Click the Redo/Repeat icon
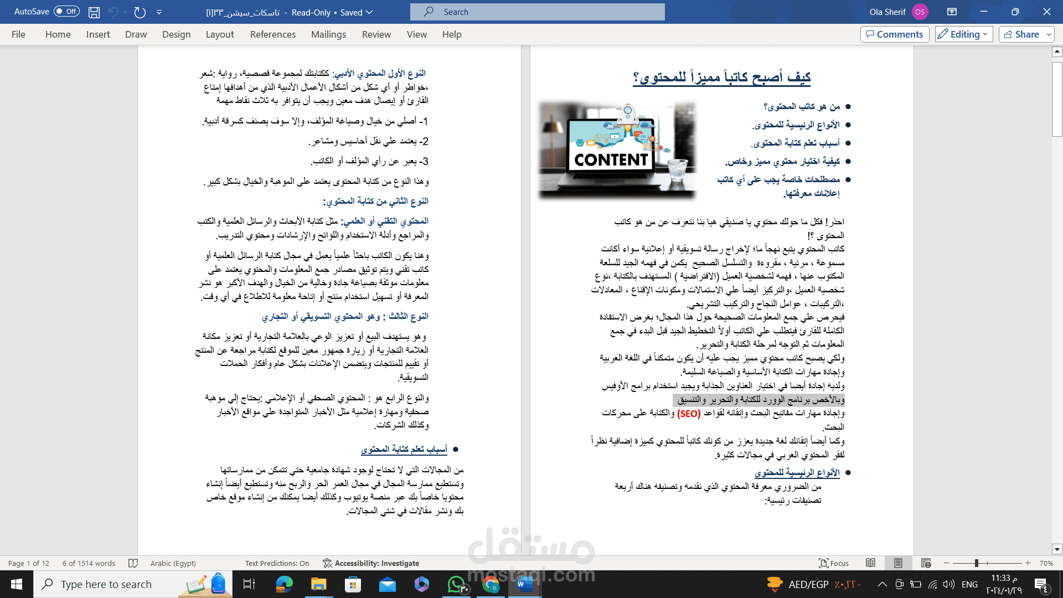 [140, 12]
